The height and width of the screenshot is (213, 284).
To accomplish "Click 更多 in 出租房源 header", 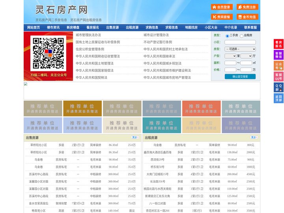I will point(254,137).
